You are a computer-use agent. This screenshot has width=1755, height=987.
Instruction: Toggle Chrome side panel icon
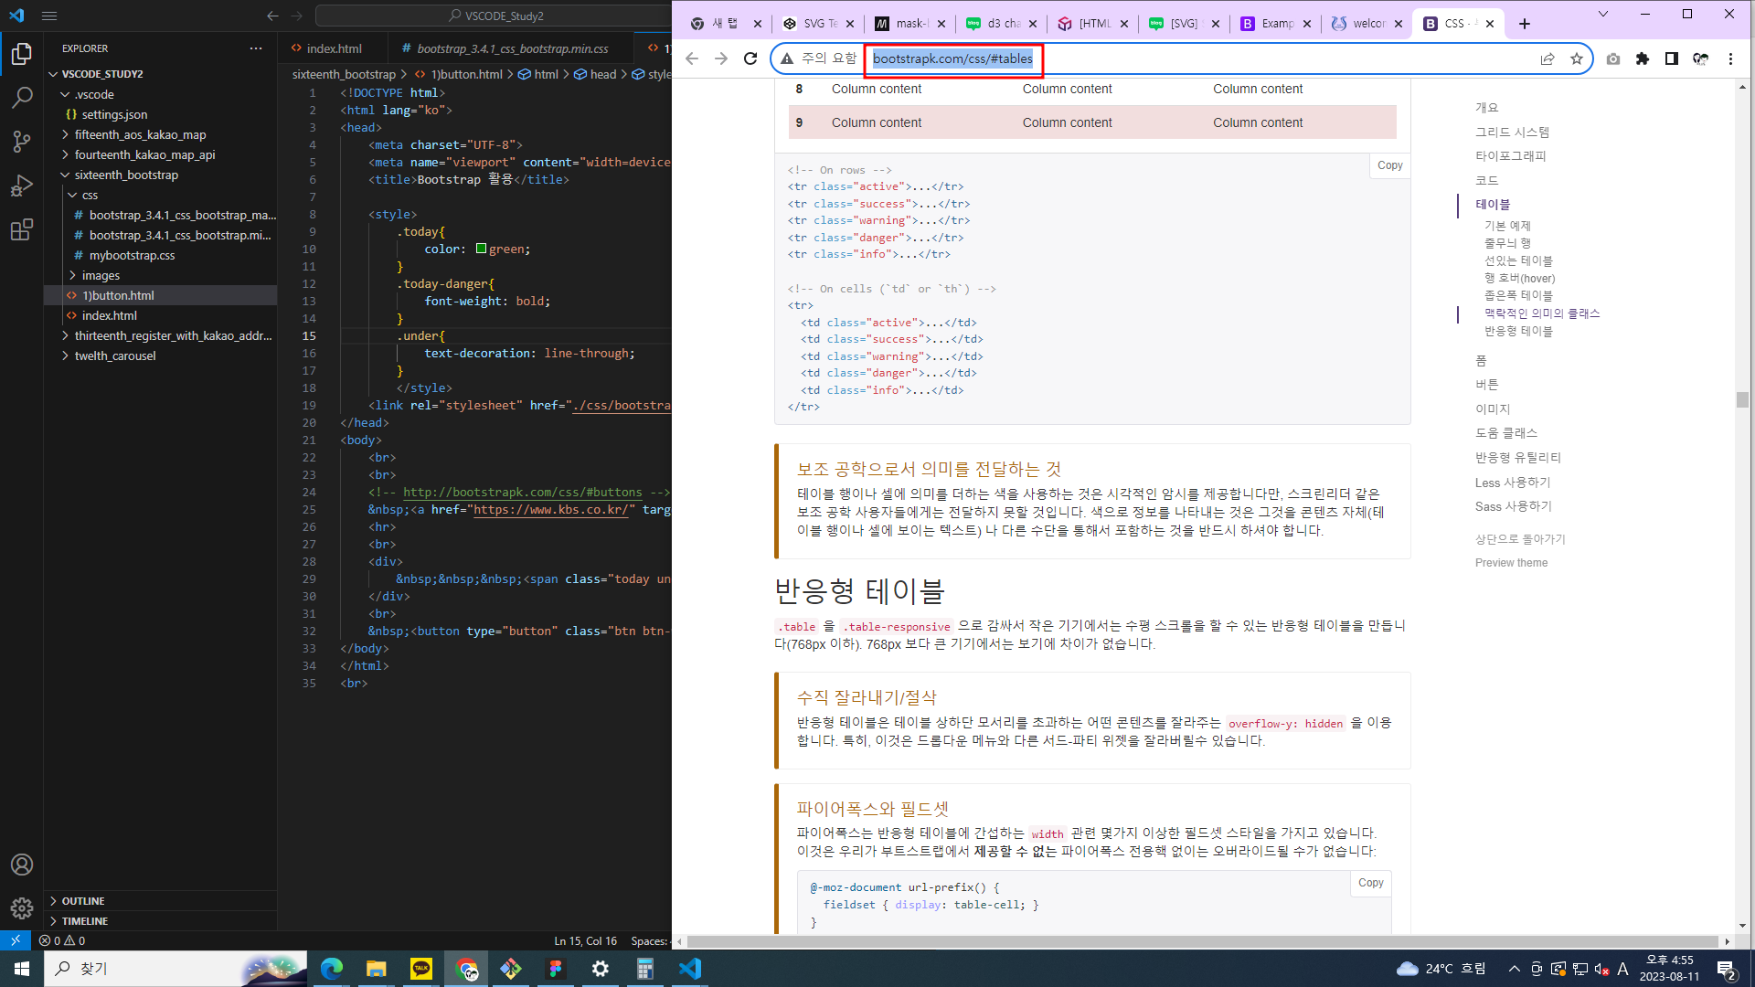coord(1672,58)
